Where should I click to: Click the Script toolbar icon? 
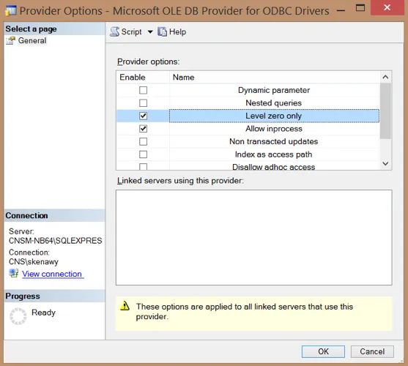(114, 31)
